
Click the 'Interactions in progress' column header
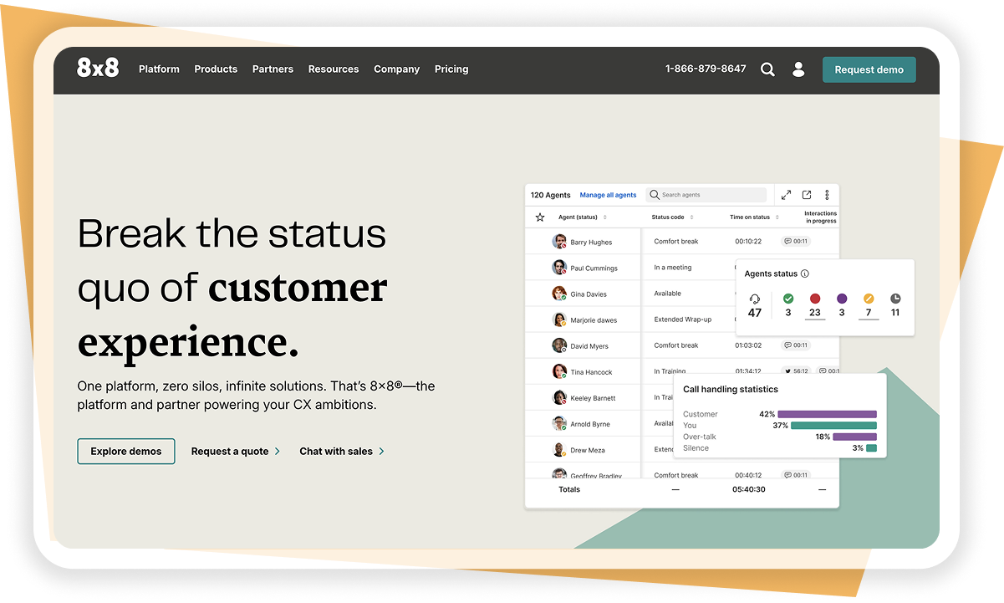point(820,217)
